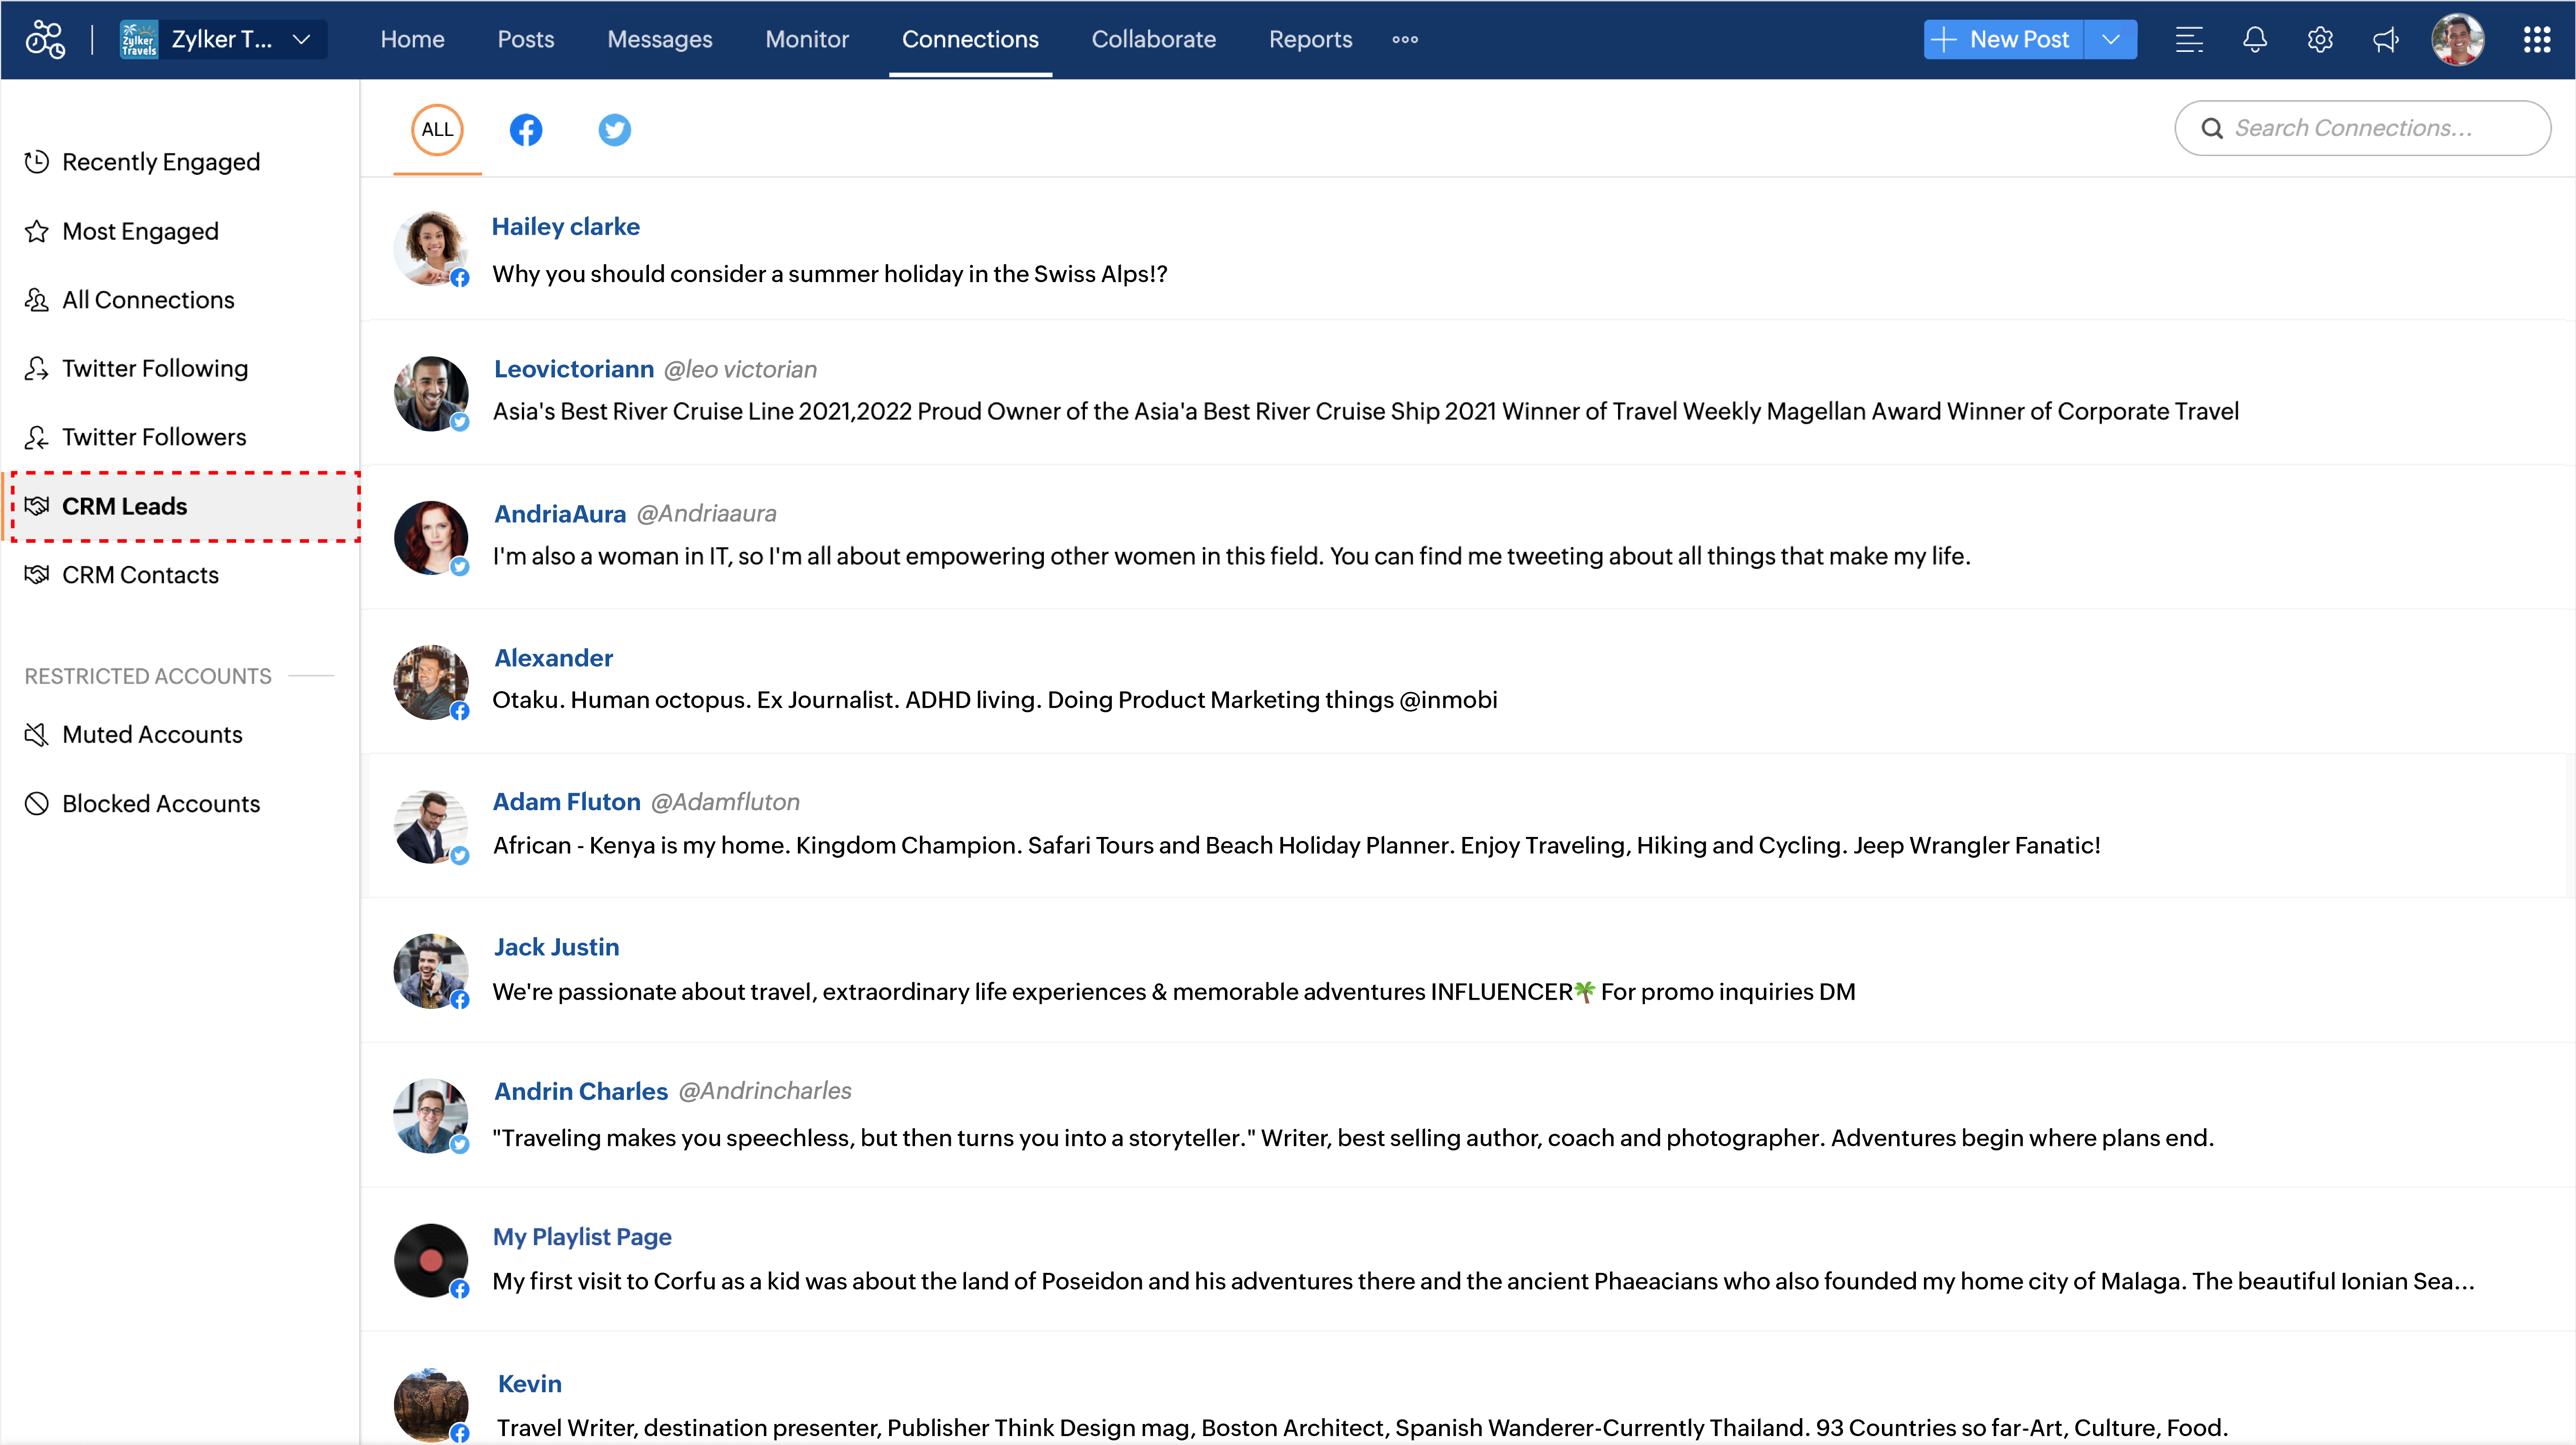2576x1445 pixels.
Task: Open Hailey clarke's profile link
Action: tap(565, 227)
